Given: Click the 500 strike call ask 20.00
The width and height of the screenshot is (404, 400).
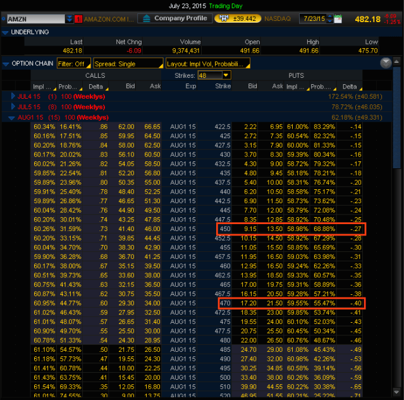Looking at the screenshot, I should click(x=152, y=377).
